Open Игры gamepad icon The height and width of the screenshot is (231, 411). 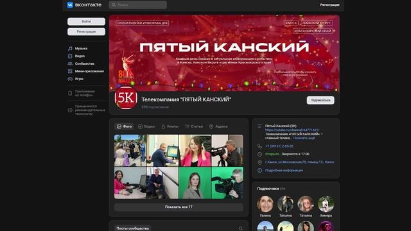click(x=70, y=79)
